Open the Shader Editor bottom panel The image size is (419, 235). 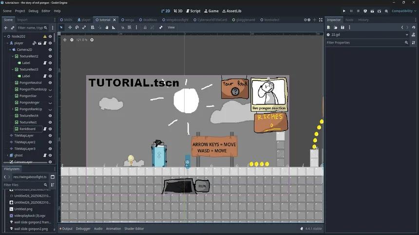point(134,229)
